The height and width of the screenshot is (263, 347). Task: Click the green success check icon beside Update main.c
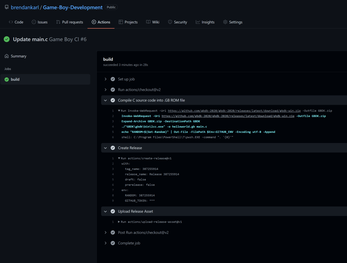[x=6, y=39]
